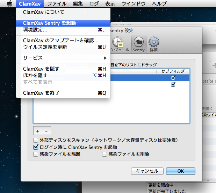Open the 編集 menu
This screenshot has height=193, width=216.
point(78,3)
